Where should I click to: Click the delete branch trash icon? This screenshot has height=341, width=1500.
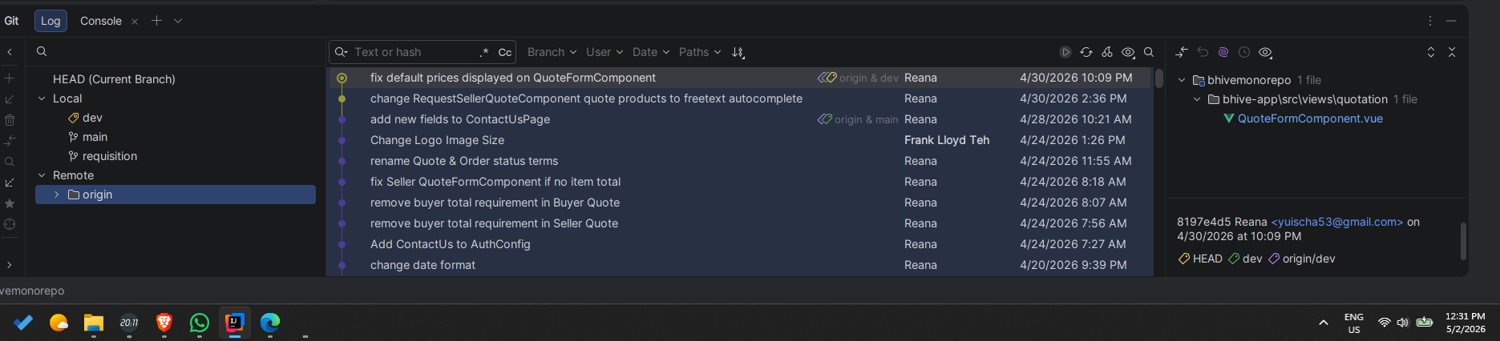click(10, 120)
